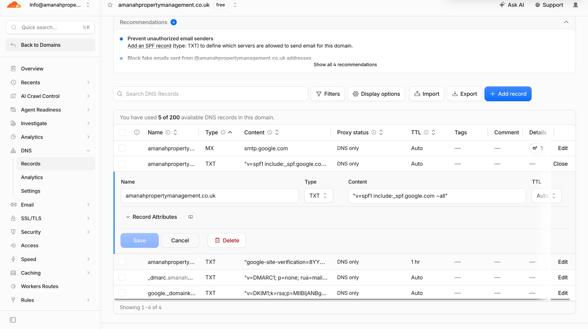Check the _dmarc record checkbox
Image resolution: width=588 pixels, height=329 pixels.
pyautogui.click(x=122, y=278)
